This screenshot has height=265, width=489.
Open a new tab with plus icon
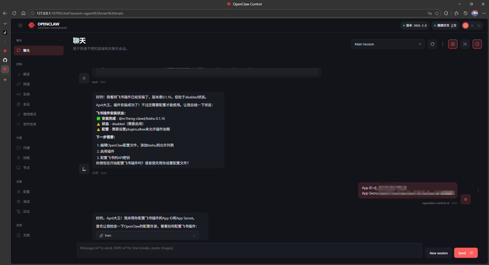tap(5, 80)
